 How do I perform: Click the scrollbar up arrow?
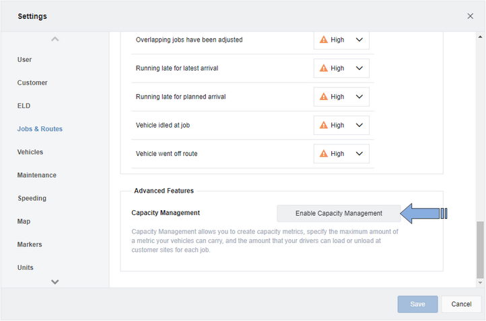(480, 37)
